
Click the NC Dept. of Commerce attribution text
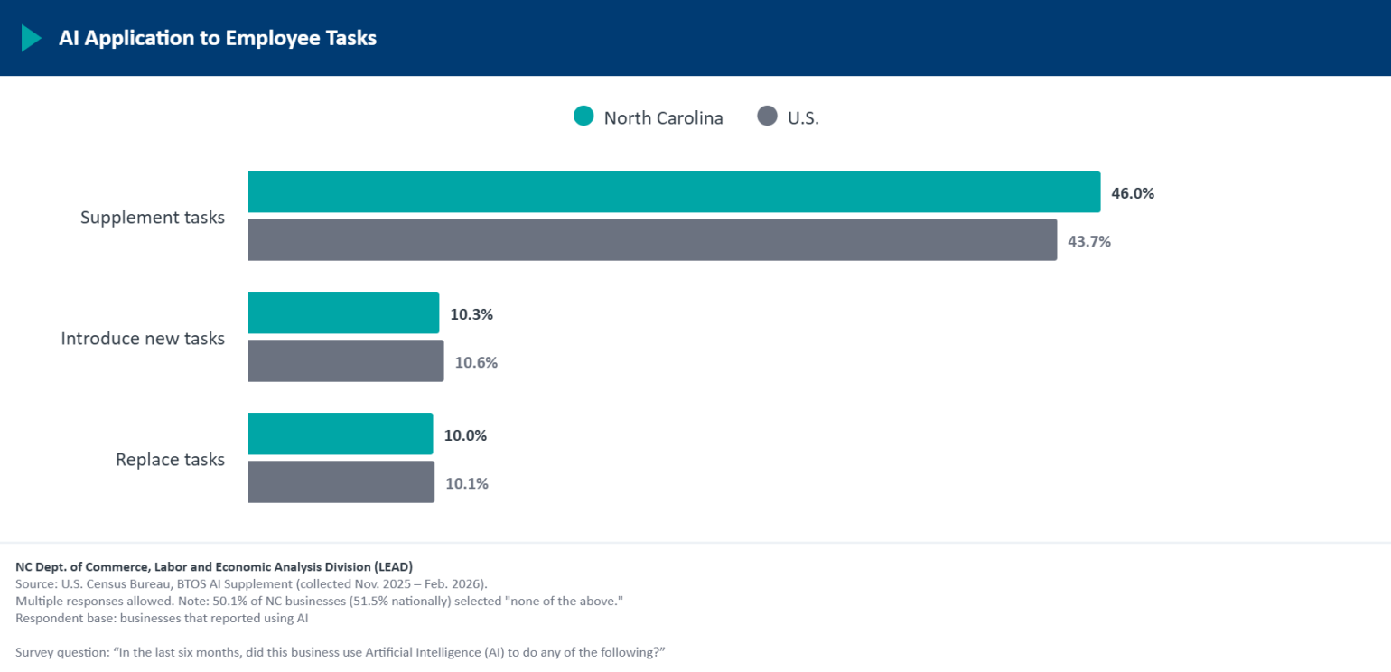[x=214, y=567]
